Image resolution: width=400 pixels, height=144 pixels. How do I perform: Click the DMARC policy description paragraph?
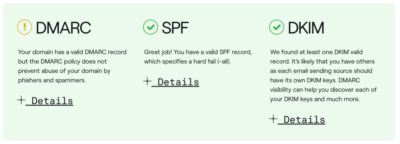[x=72, y=66]
